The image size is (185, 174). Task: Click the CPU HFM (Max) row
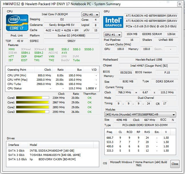coord(53,80)
